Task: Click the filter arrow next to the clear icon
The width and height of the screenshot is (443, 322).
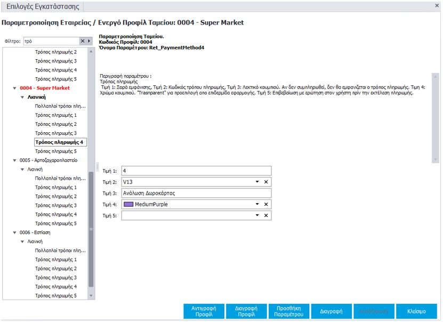Action: tap(90, 41)
